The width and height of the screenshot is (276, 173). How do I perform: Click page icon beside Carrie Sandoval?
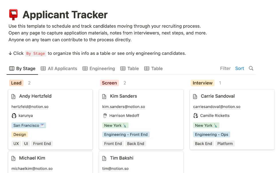click(x=195, y=96)
